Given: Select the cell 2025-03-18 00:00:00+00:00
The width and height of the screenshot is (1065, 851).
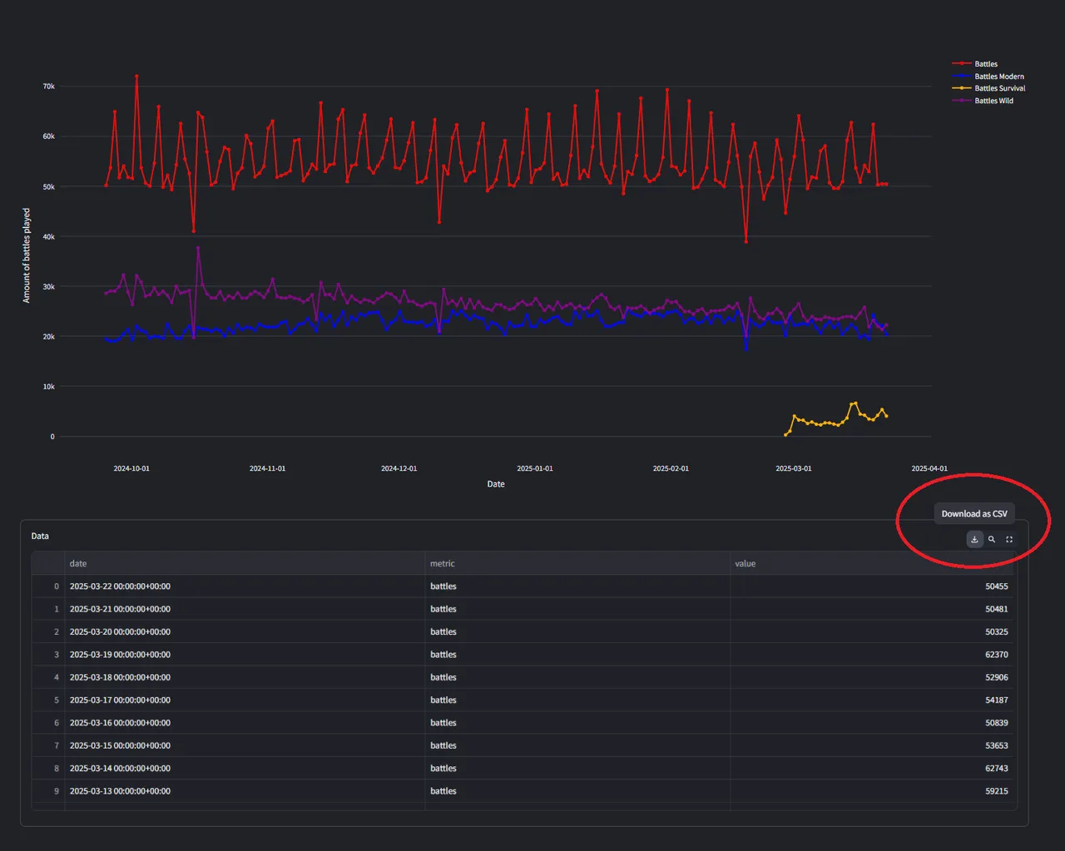Looking at the screenshot, I should [245, 677].
